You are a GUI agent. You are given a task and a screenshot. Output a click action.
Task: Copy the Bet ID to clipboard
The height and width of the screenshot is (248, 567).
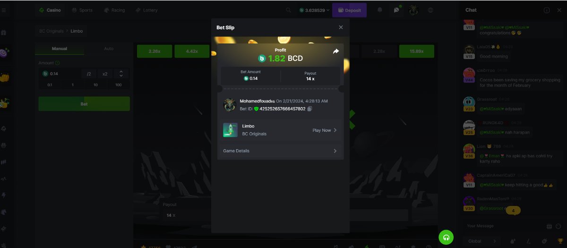pyautogui.click(x=310, y=109)
